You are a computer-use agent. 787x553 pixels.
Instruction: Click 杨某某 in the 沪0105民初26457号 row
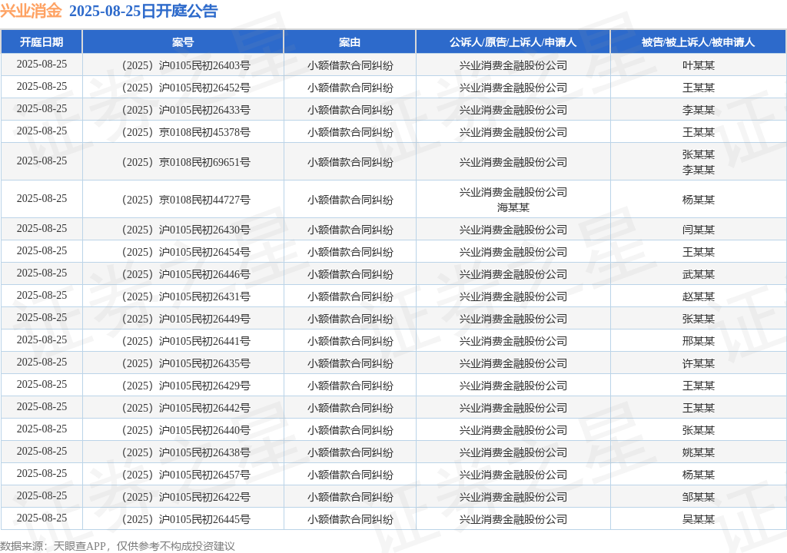coord(698,475)
